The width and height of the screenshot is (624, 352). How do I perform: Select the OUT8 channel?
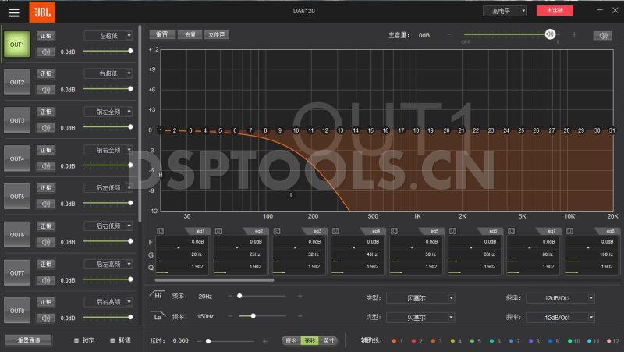pyautogui.click(x=17, y=311)
